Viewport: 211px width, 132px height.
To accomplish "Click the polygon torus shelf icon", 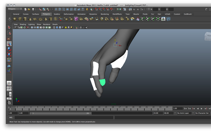I will (41, 19).
